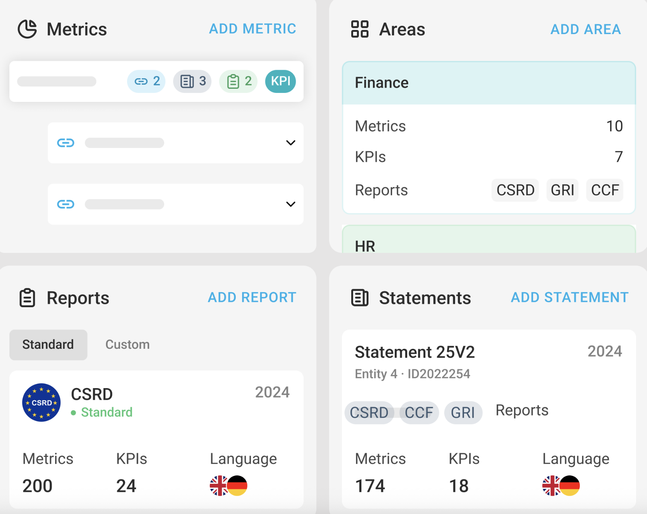Expand the first linked metric row
647x514 pixels.
291,143
